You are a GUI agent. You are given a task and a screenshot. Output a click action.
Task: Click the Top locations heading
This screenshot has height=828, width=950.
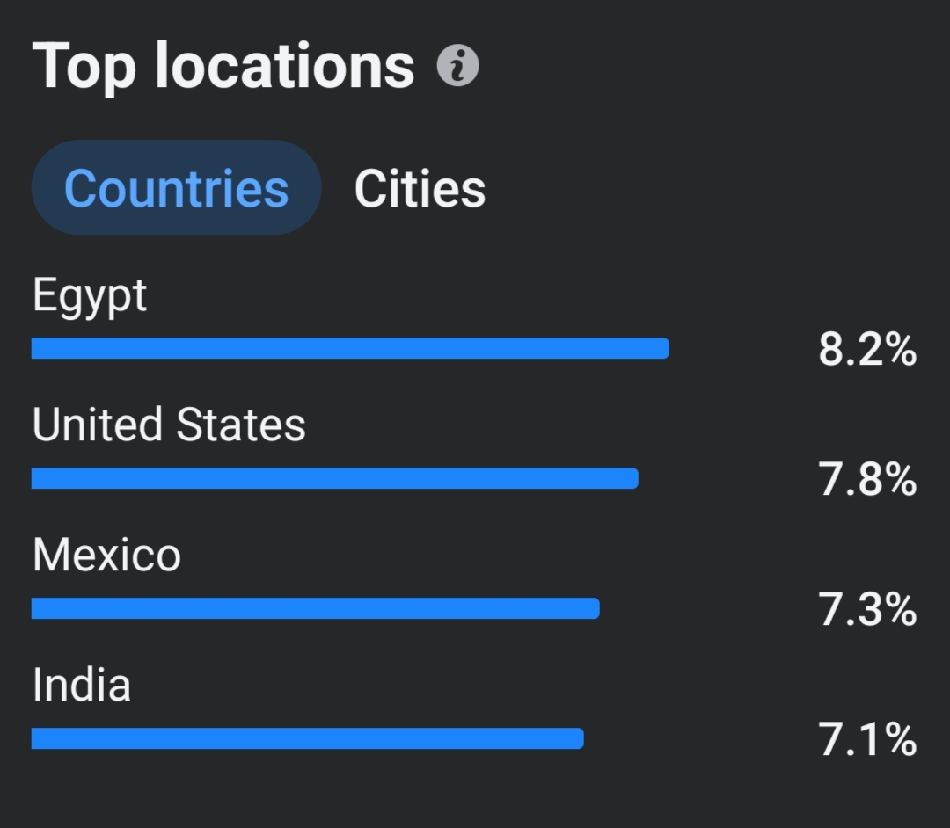(x=223, y=65)
